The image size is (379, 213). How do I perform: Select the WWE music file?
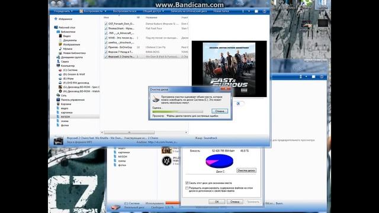[121, 38]
